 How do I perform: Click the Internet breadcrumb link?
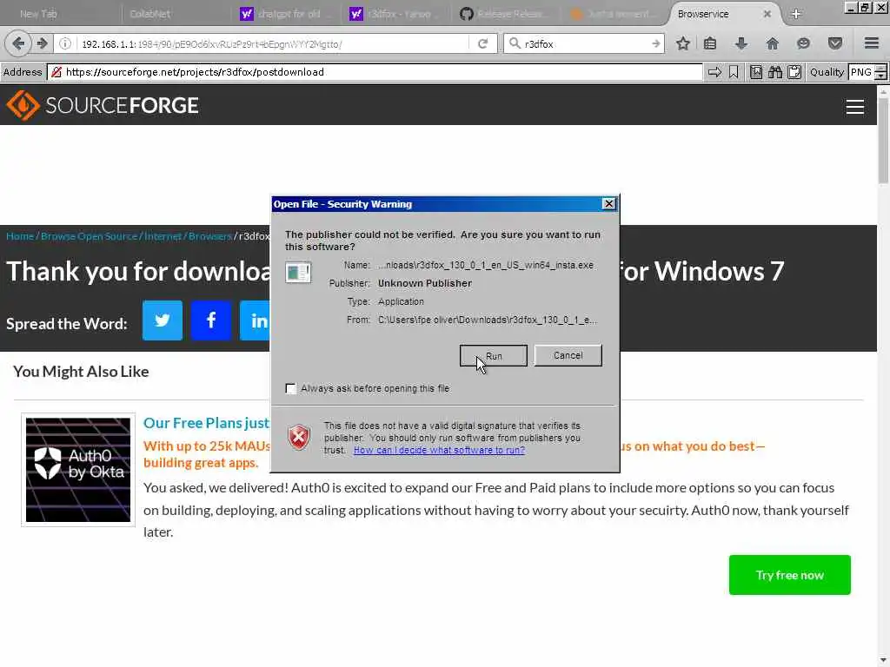[163, 236]
